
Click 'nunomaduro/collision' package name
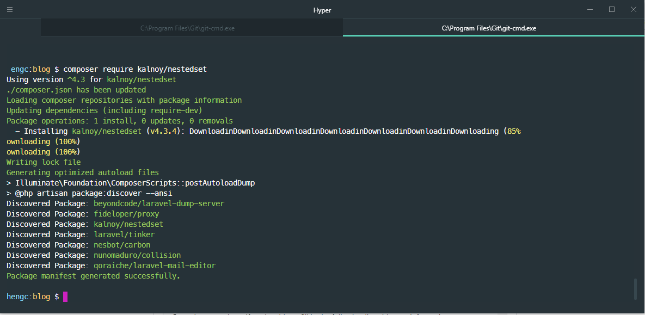pos(137,255)
